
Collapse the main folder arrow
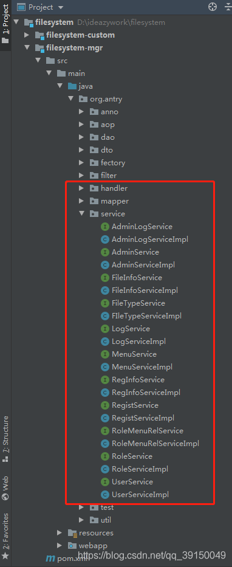point(49,74)
